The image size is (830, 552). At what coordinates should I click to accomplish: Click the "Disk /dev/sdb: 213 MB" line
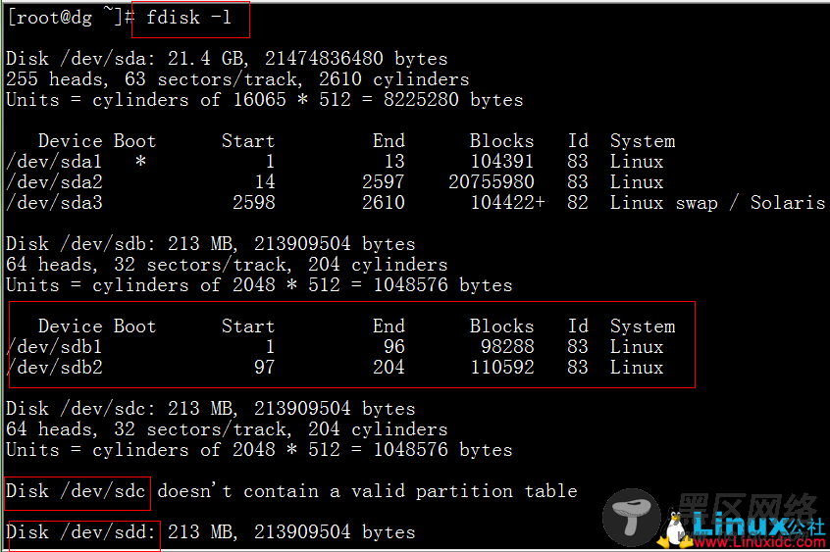(210, 244)
